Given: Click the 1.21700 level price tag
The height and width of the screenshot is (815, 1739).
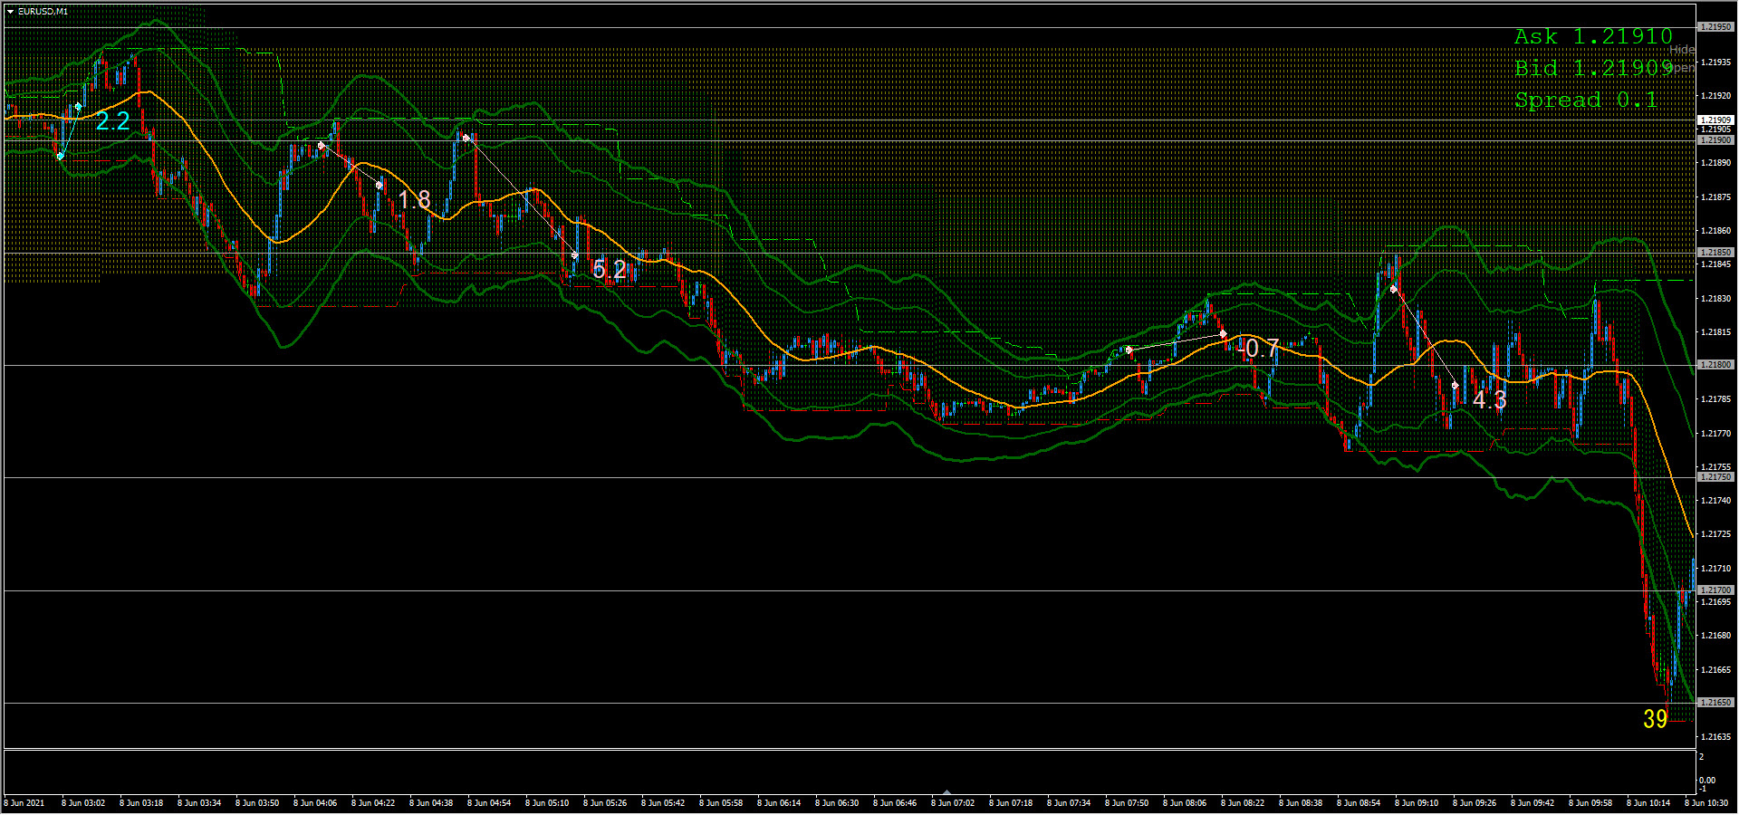Looking at the screenshot, I should pyautogui.click(x=1715, y=590).
